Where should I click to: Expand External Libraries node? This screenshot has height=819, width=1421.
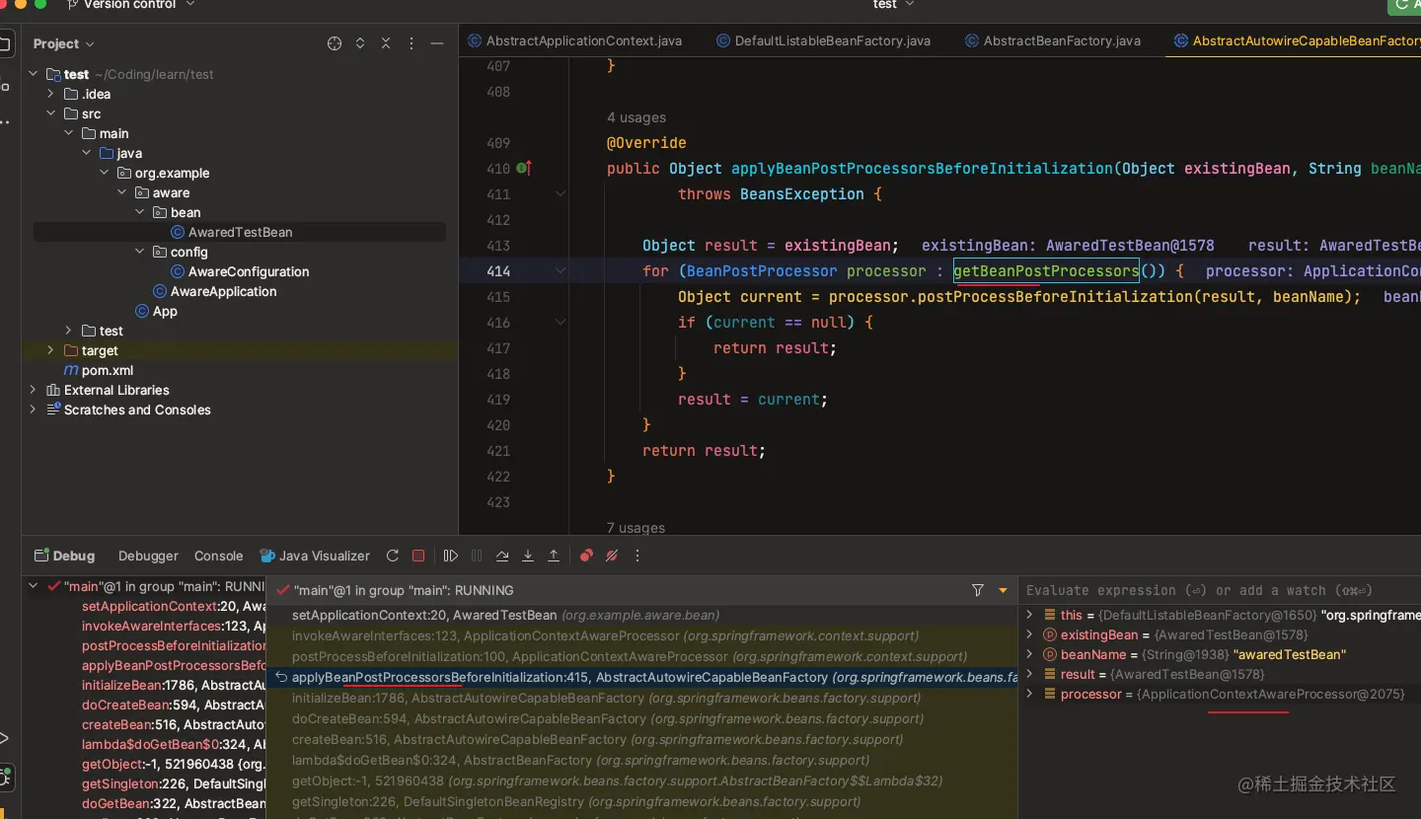(33, 390)
